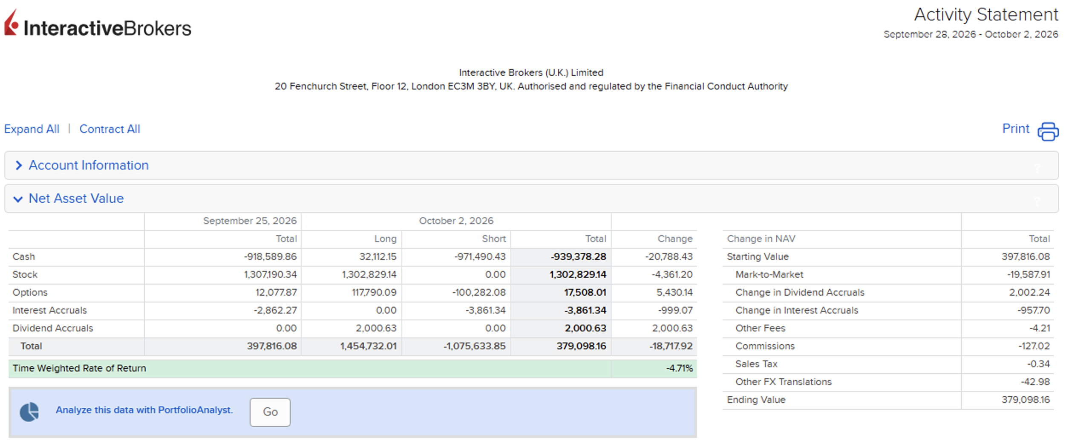Viewport: 1066px width, 444px height.
Task: Click the Commissions value -127.02
Action: tap(1034, 346)
